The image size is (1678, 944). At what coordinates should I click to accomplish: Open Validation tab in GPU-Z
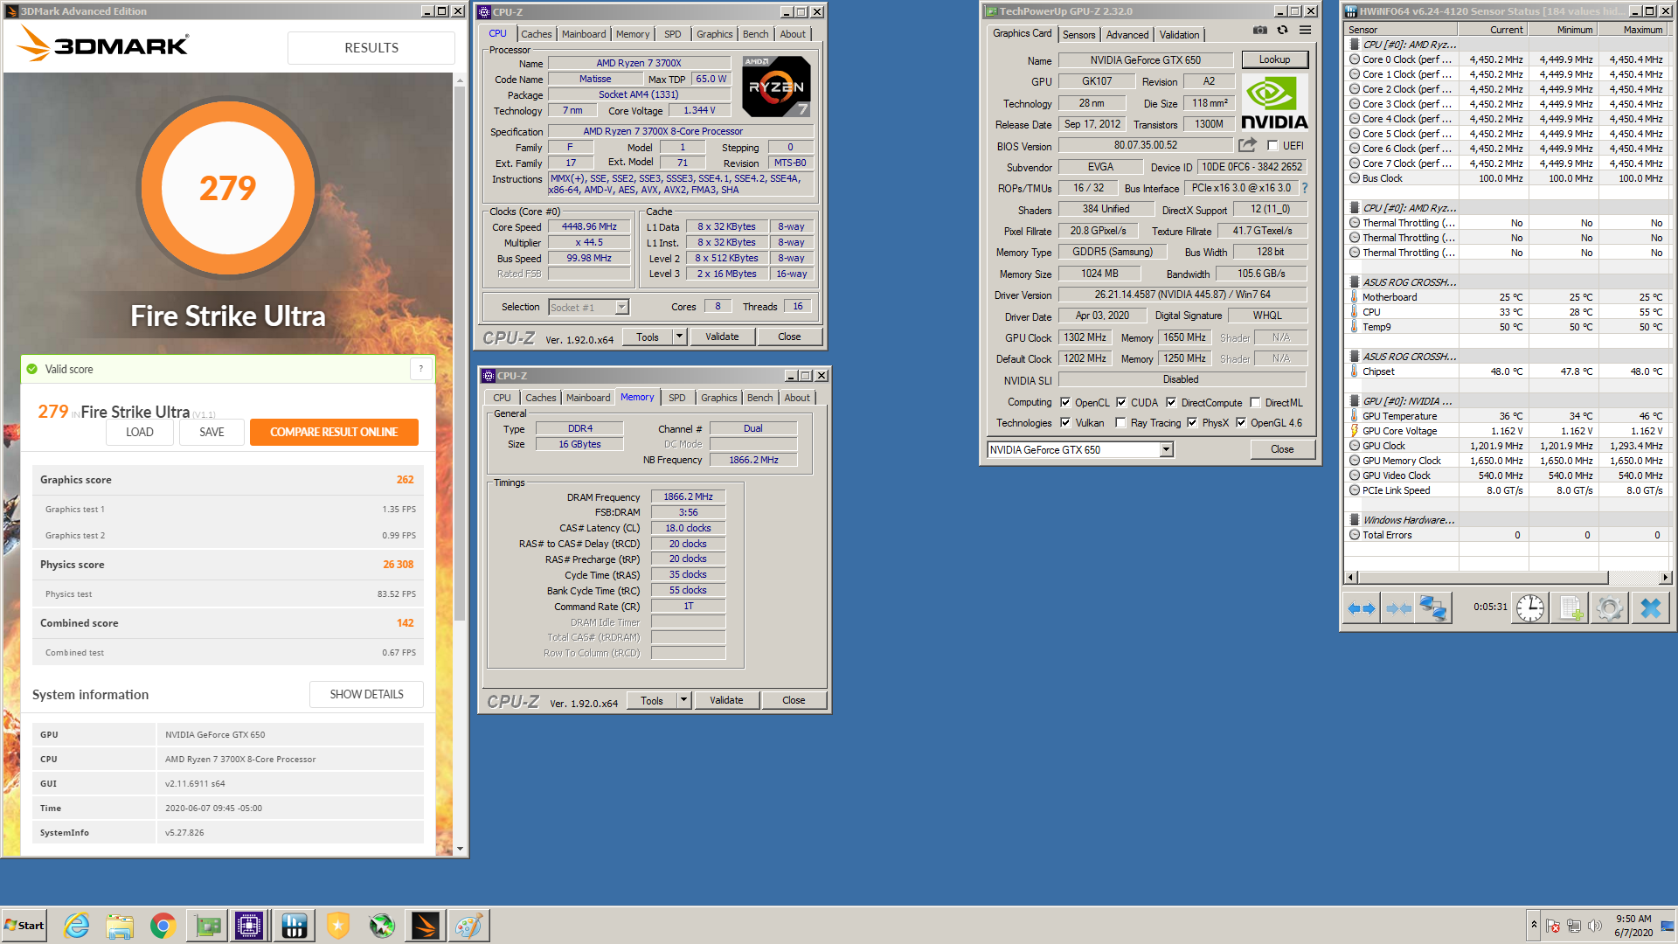pyautogui.click(x=1179, y=35)
